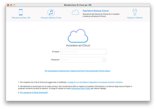The width and height of the screenshot is (156, 109).
Task: Open link to view previously downloaded iCloud backup
Action: (x=77, y=71)
